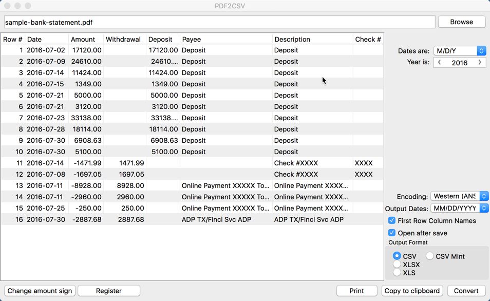Screen dimensions: 490x301
Task: Open the Dates are format dropdown
Action: click(460, 51)
